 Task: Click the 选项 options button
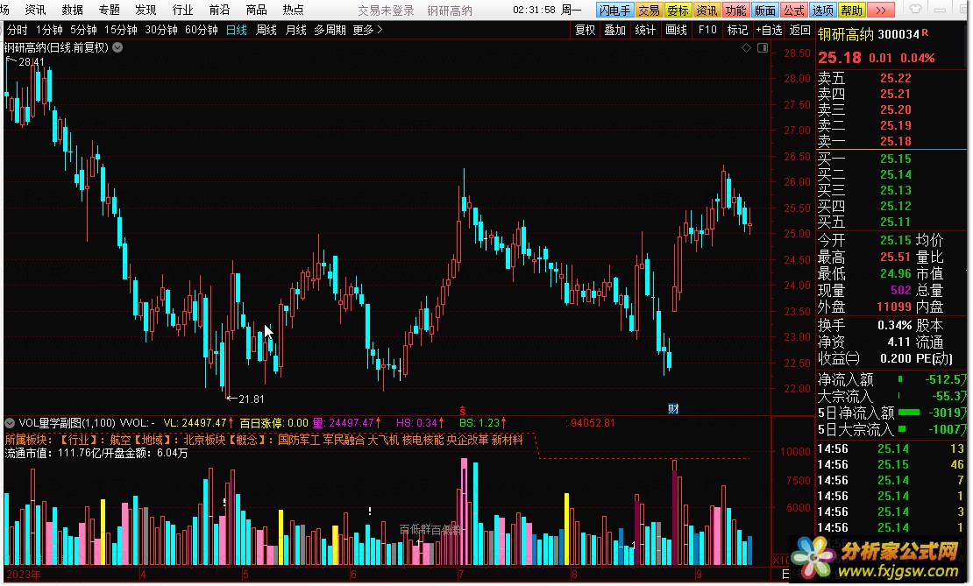click(823, 11)
